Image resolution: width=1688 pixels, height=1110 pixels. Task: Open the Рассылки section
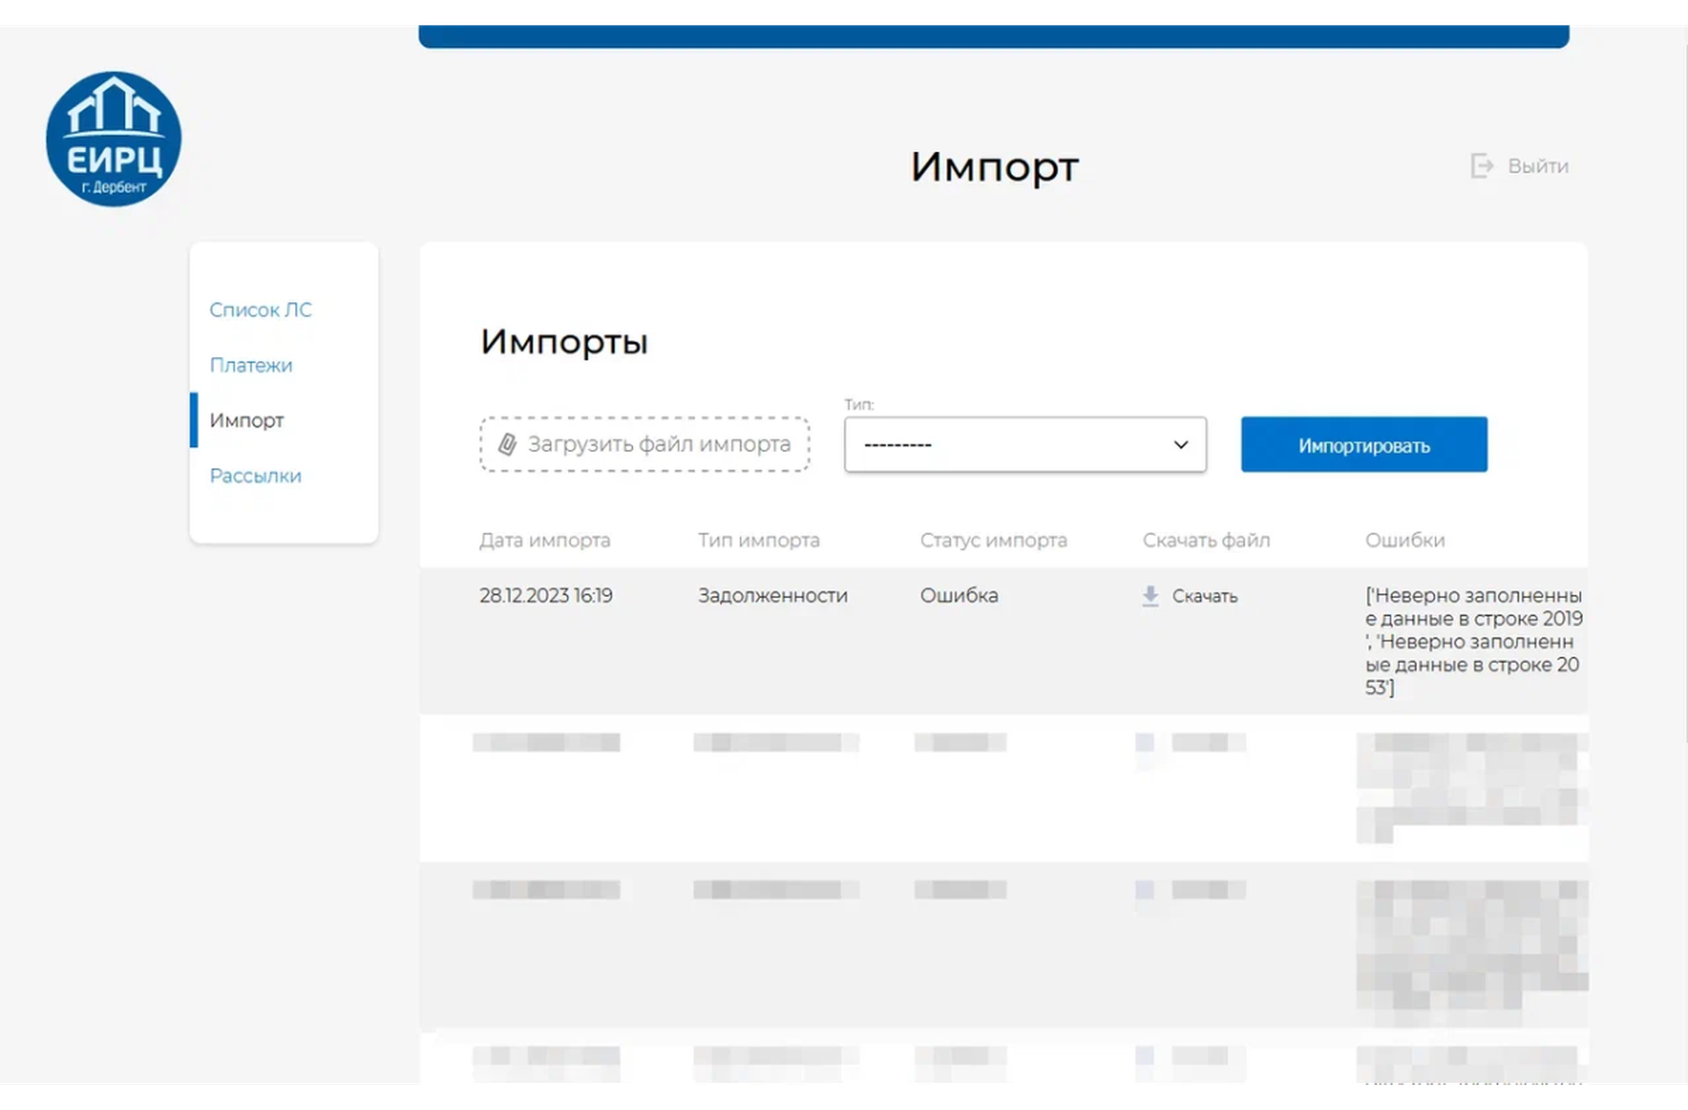[256, 475]
